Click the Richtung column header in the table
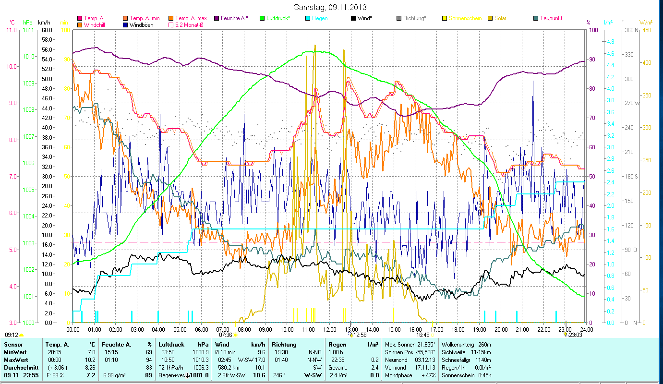This screenshot has width=663, height=384. click(x=284, y=345)
